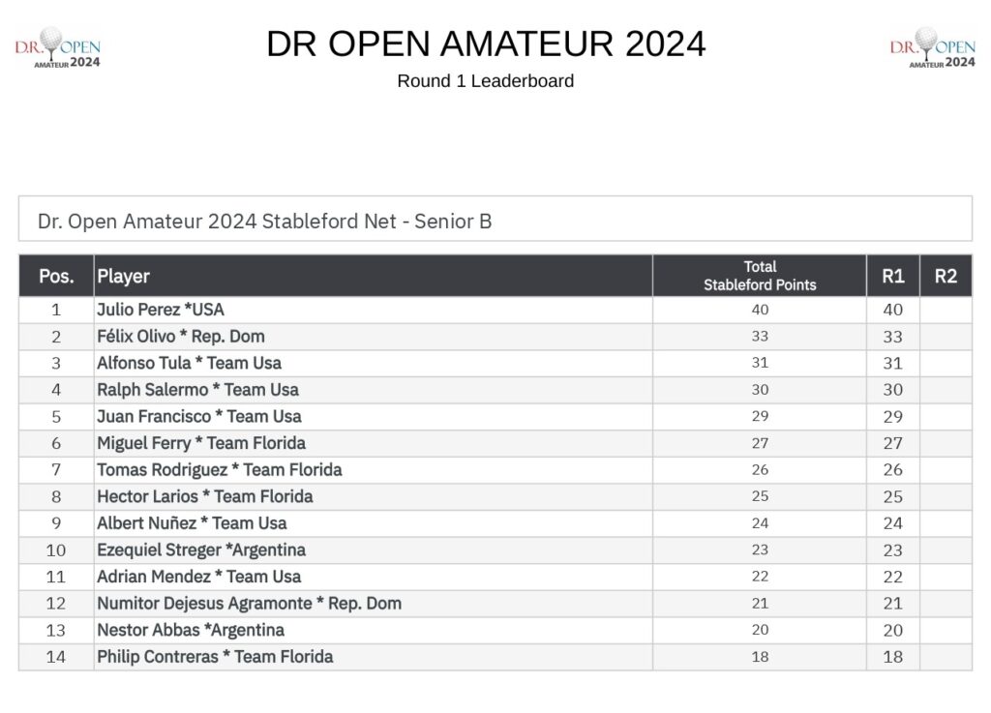Click Ralph Salermo * Team Usa
The height and width of the screenshot is (713, 991).
[x=197, y=390]
